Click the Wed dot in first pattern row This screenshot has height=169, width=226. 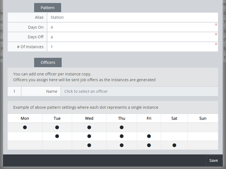click(x=89, y=127)
